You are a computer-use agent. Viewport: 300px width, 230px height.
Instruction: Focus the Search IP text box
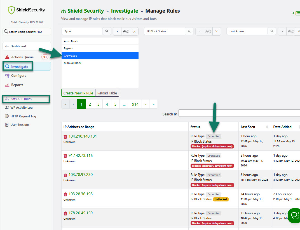(x=239, y=113)
